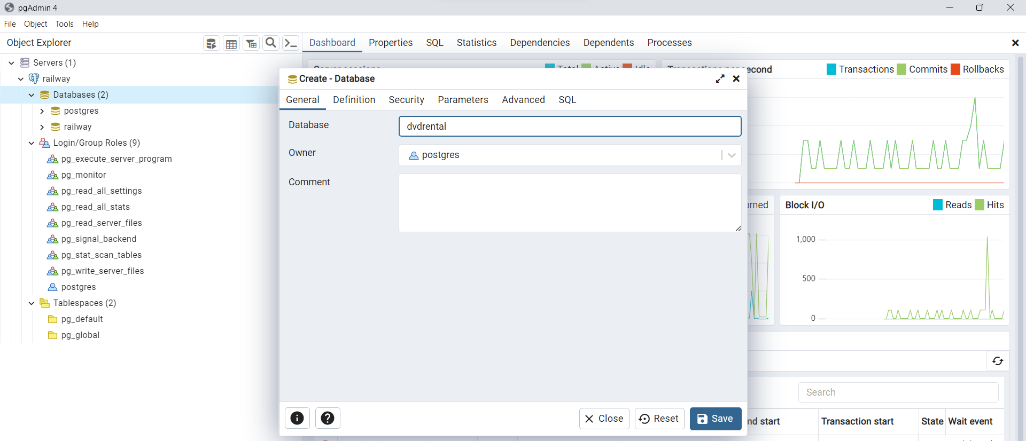Launch the PSQL Tool terminal icon
The image size is (1026, 441).
point(291,43)
